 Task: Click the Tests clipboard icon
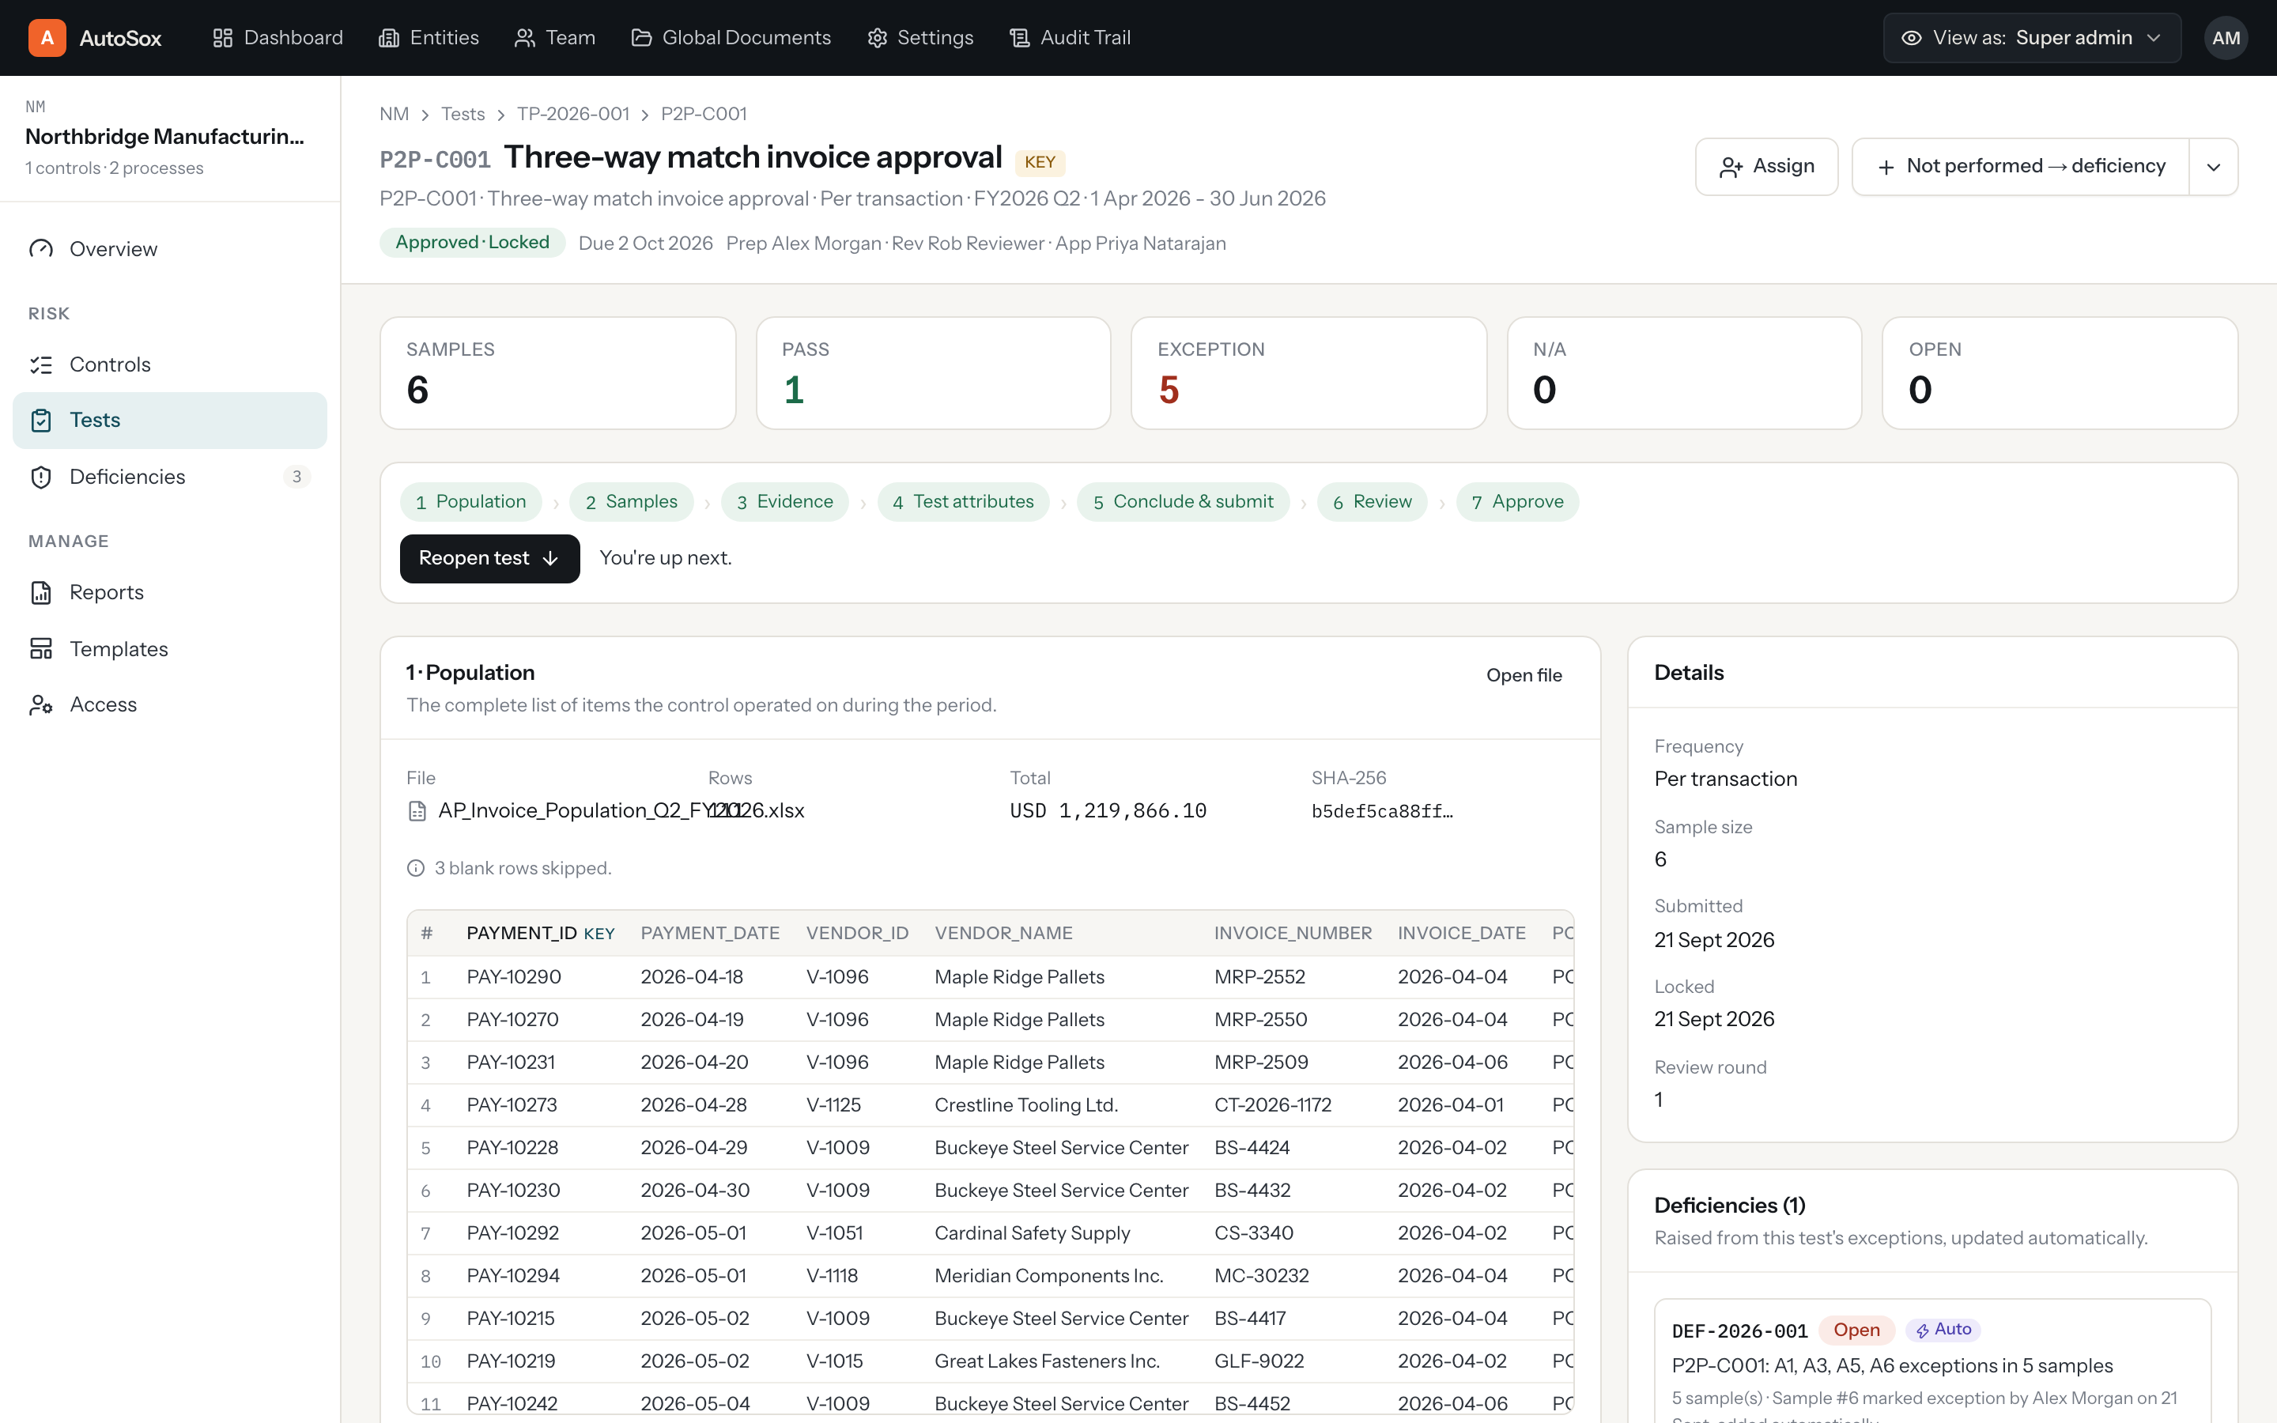[41, 420]
